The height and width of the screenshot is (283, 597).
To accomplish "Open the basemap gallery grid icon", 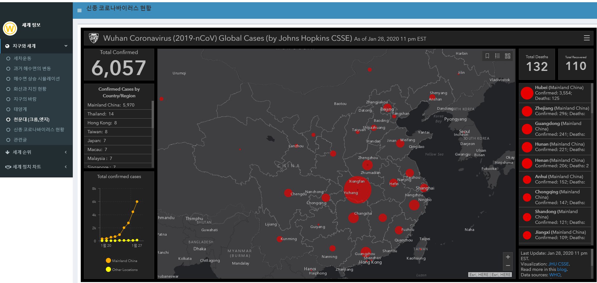I will click(508, 56).
